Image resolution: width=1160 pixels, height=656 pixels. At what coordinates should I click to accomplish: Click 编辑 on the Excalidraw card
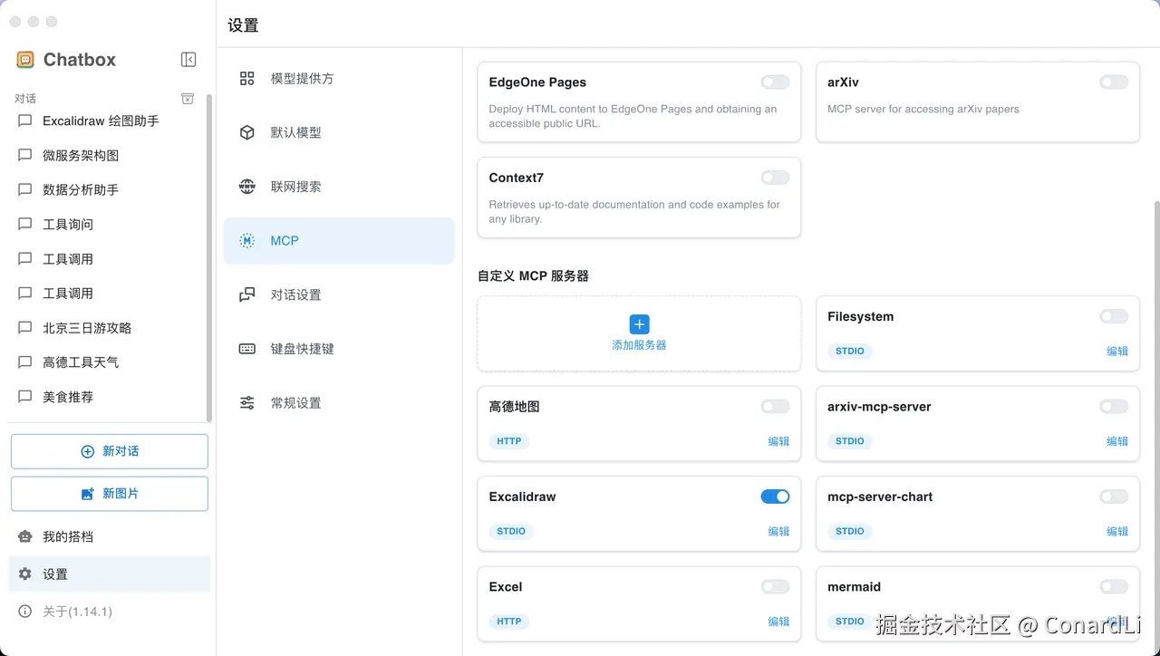pos(778,531)
